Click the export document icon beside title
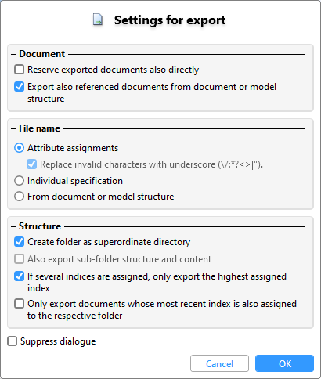 98,20
